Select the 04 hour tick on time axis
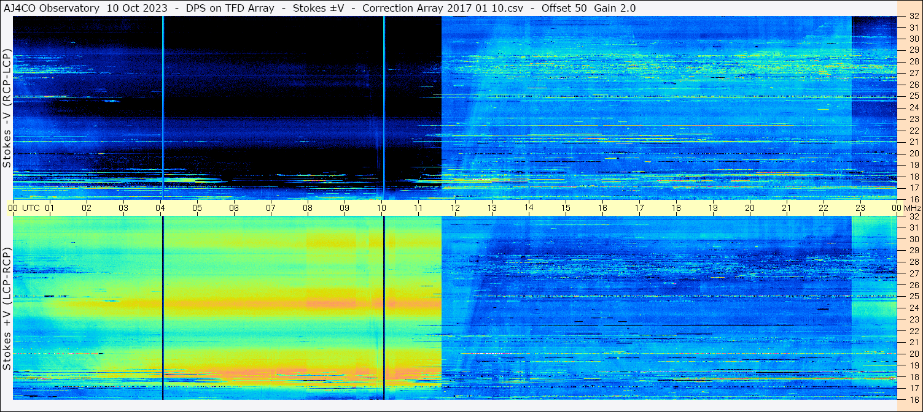Viewport: 923px width, 412px height. pyautogui.click(x=160, y=208)
